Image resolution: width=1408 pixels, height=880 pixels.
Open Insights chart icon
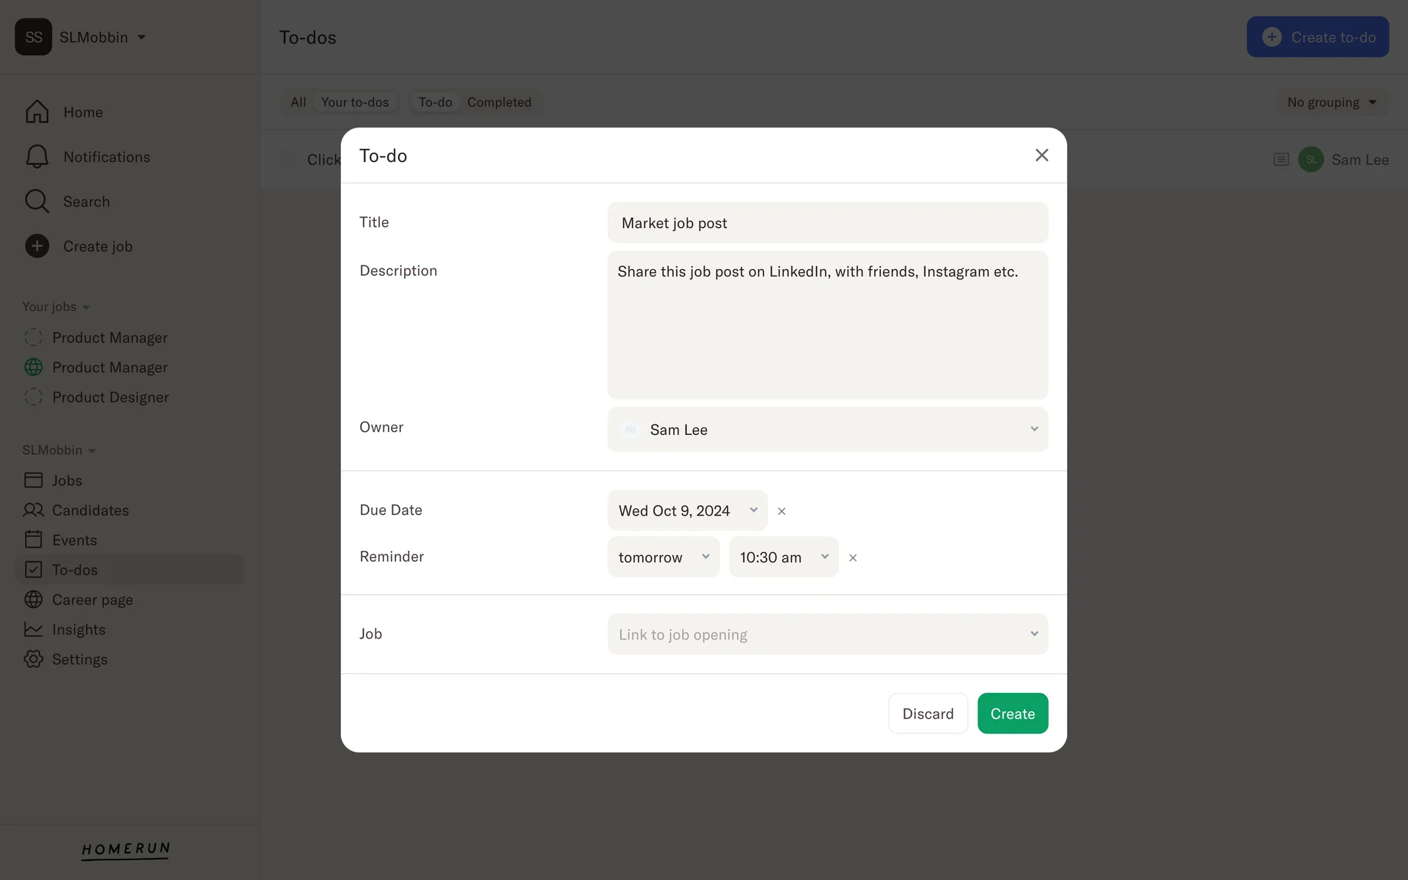tap(34, 629)
